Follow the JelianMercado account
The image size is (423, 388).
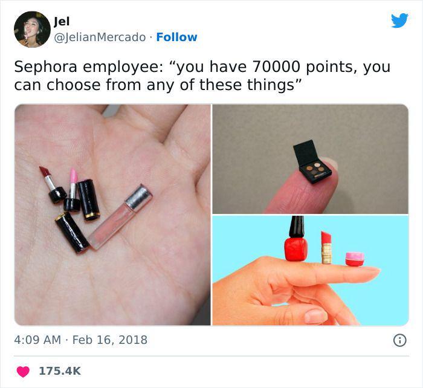[x=176, y=37]
